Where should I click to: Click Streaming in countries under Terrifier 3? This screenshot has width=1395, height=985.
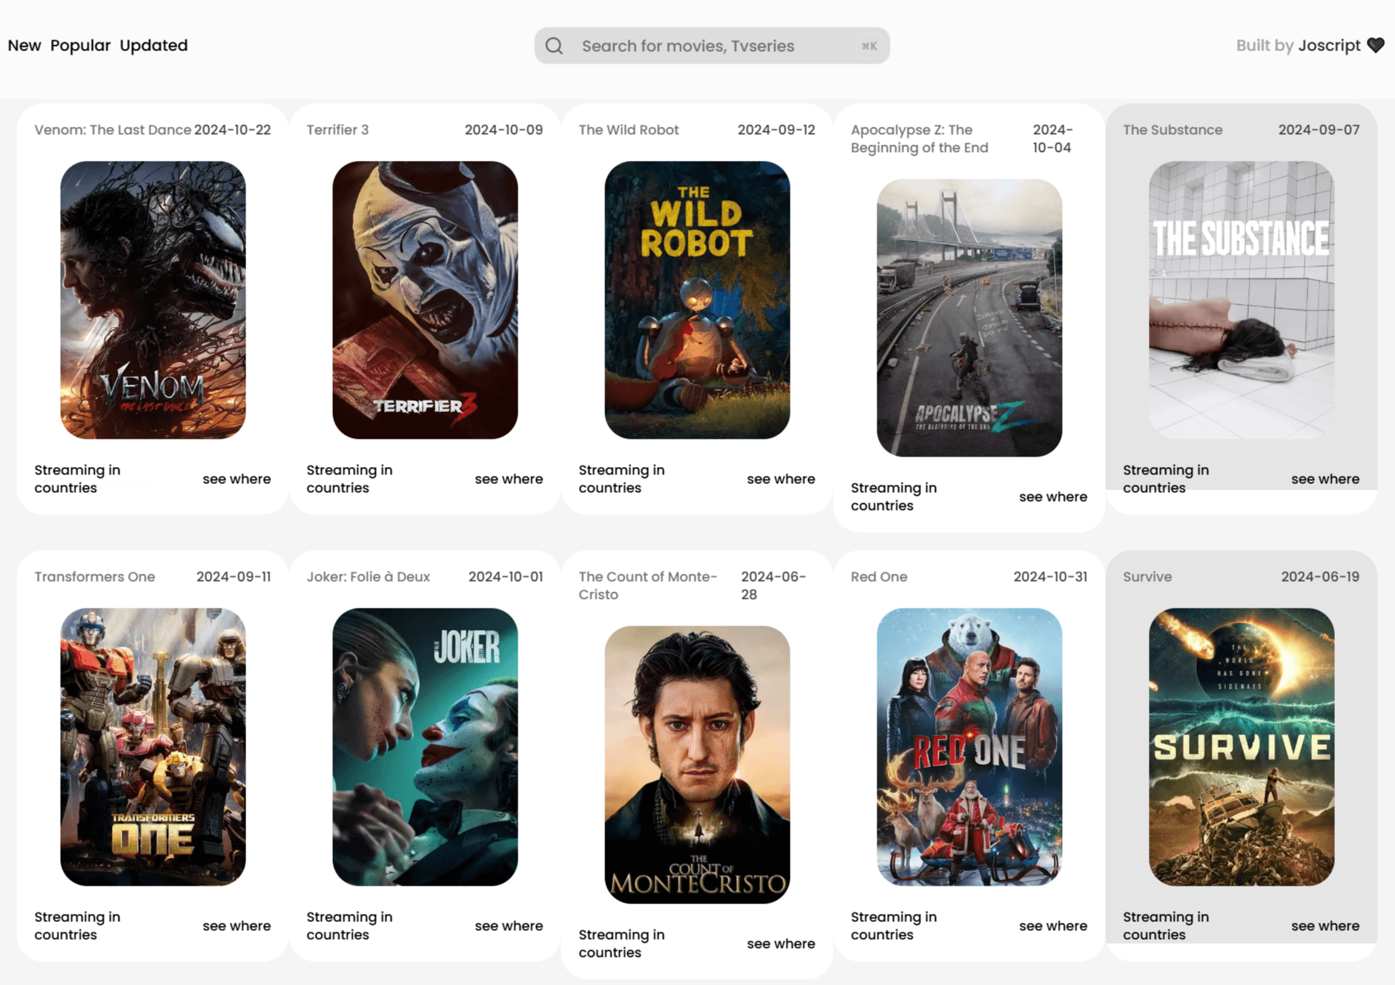[349, 479]
